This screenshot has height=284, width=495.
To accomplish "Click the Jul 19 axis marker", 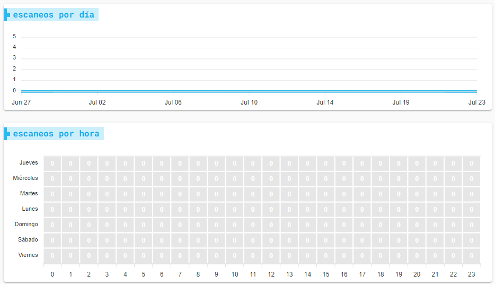I will [401, 102].
